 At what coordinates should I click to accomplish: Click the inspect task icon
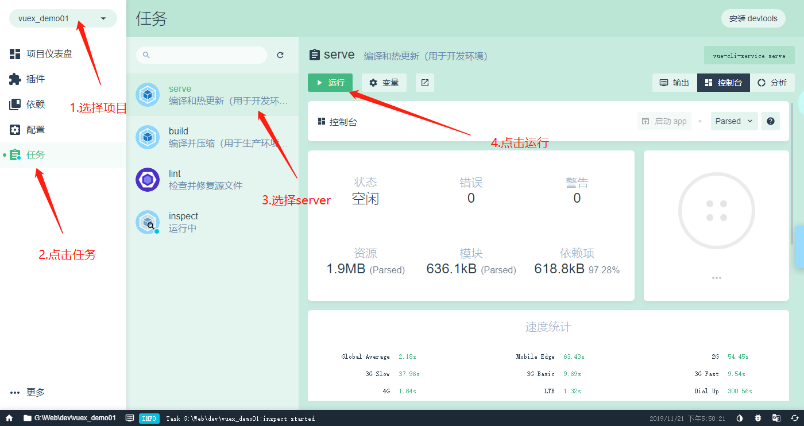[x=148, y=222]
